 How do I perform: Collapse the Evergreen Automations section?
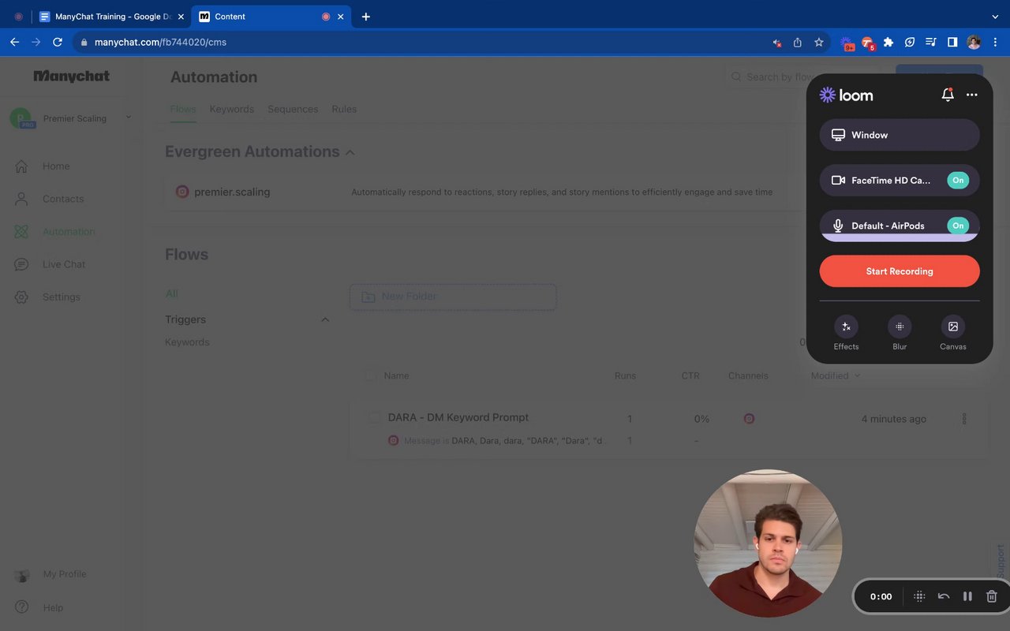pyautogui.click(x=350, y=152)
